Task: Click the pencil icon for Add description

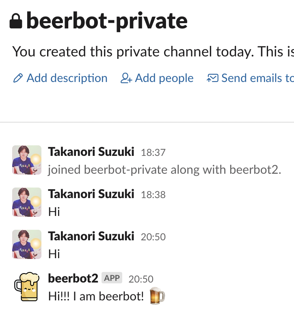Action: pyautogui.click(x=17, y=78)
